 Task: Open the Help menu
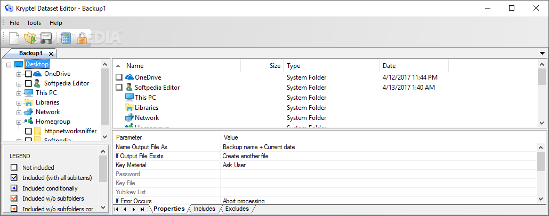click(x=55, y=23)
